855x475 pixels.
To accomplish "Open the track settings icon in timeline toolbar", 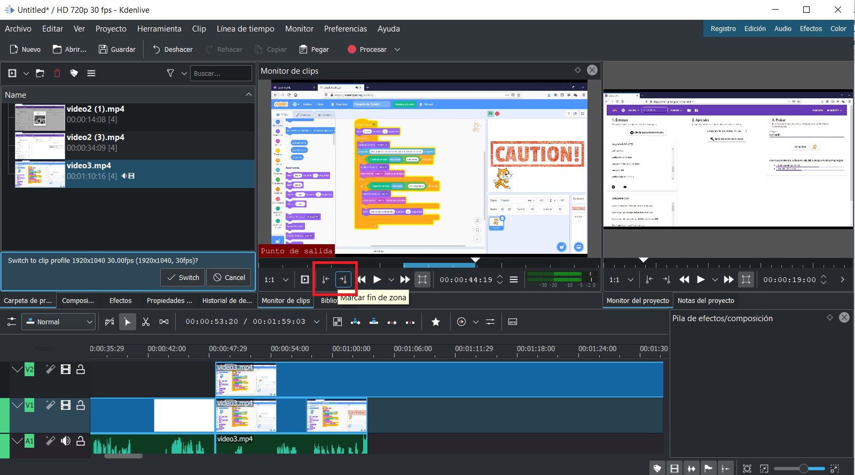I will pos(11,322).
